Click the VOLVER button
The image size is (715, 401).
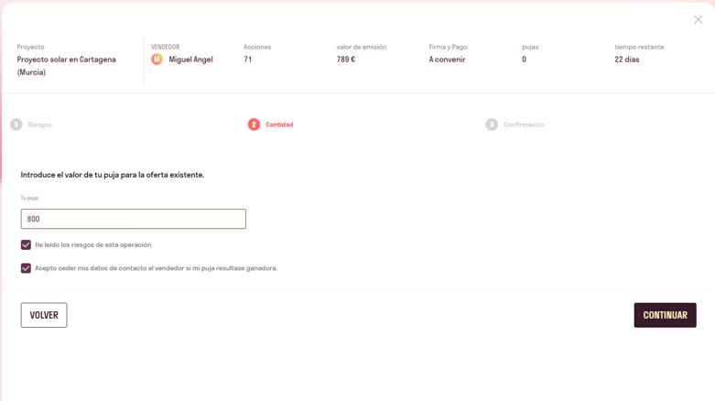click(x=44, y=315)
